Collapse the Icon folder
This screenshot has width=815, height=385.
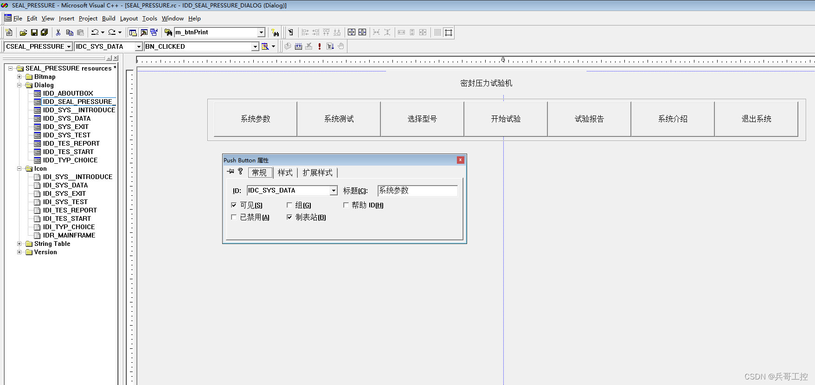19,169
